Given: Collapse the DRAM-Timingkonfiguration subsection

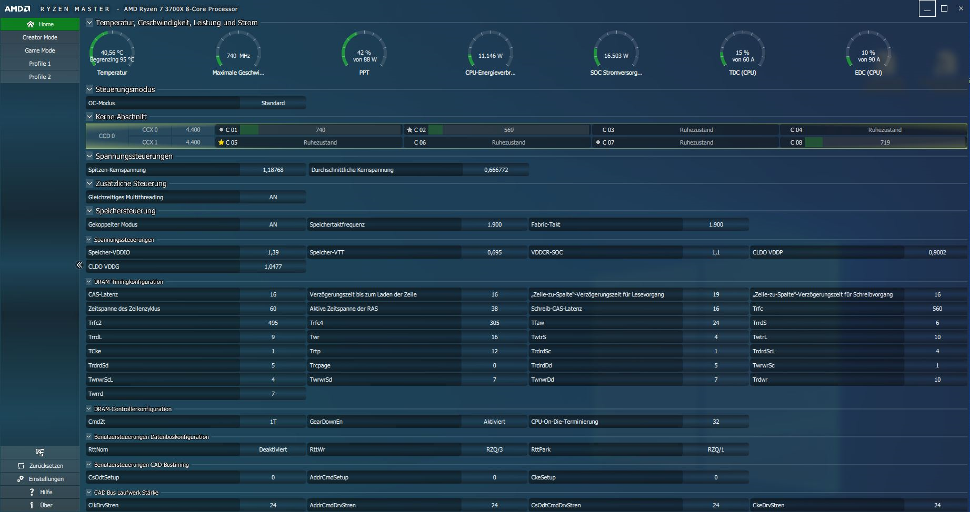Looking at the screenshot, I should click(x=89, y=282).
